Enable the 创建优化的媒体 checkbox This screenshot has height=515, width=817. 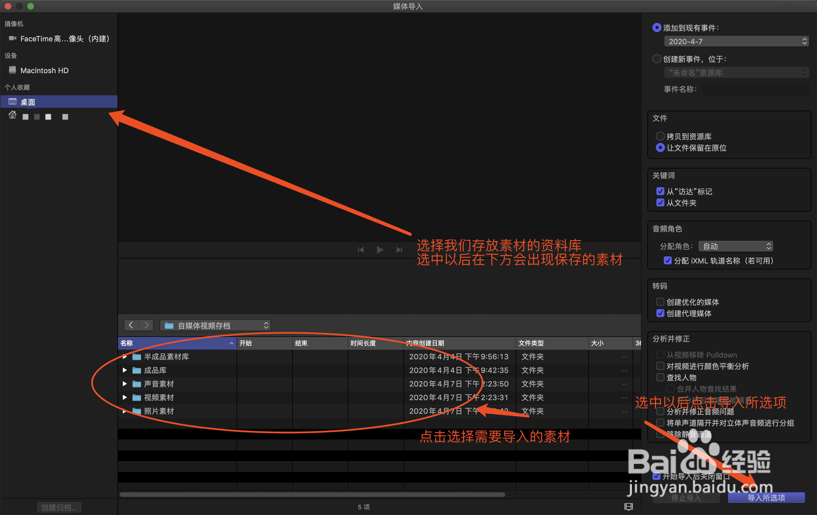[x=660, y=302]
